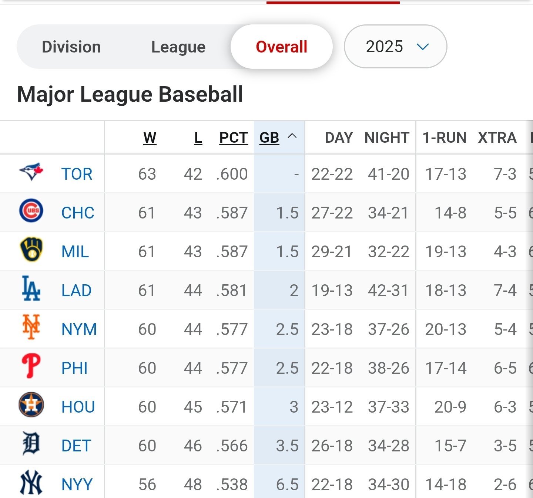Click the New York Mets logo
The image size is (533, 498).
(31, 327)
